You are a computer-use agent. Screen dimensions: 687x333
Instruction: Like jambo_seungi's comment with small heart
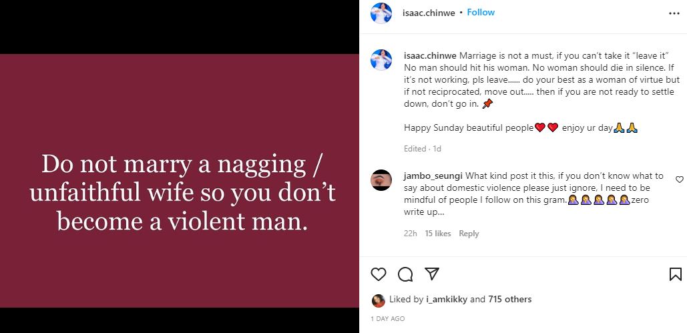pyautogui.click(x=680, y=180)
